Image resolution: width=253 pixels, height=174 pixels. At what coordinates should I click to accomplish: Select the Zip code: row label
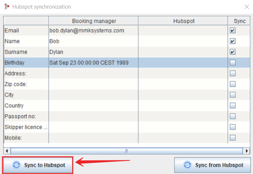pos(26,84)
